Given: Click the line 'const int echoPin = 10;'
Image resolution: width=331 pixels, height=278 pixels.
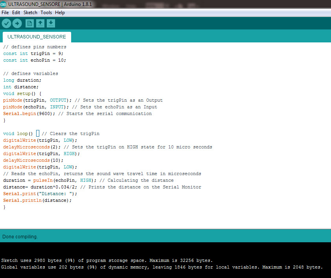Looking at the screenshot, I should (35, 60).
